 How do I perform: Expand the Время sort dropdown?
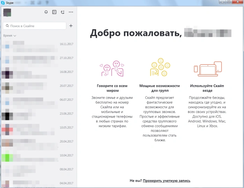pos(10,36)
